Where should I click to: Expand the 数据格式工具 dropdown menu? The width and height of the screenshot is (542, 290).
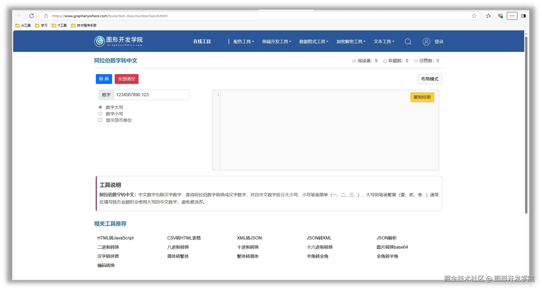click(314, 42)
